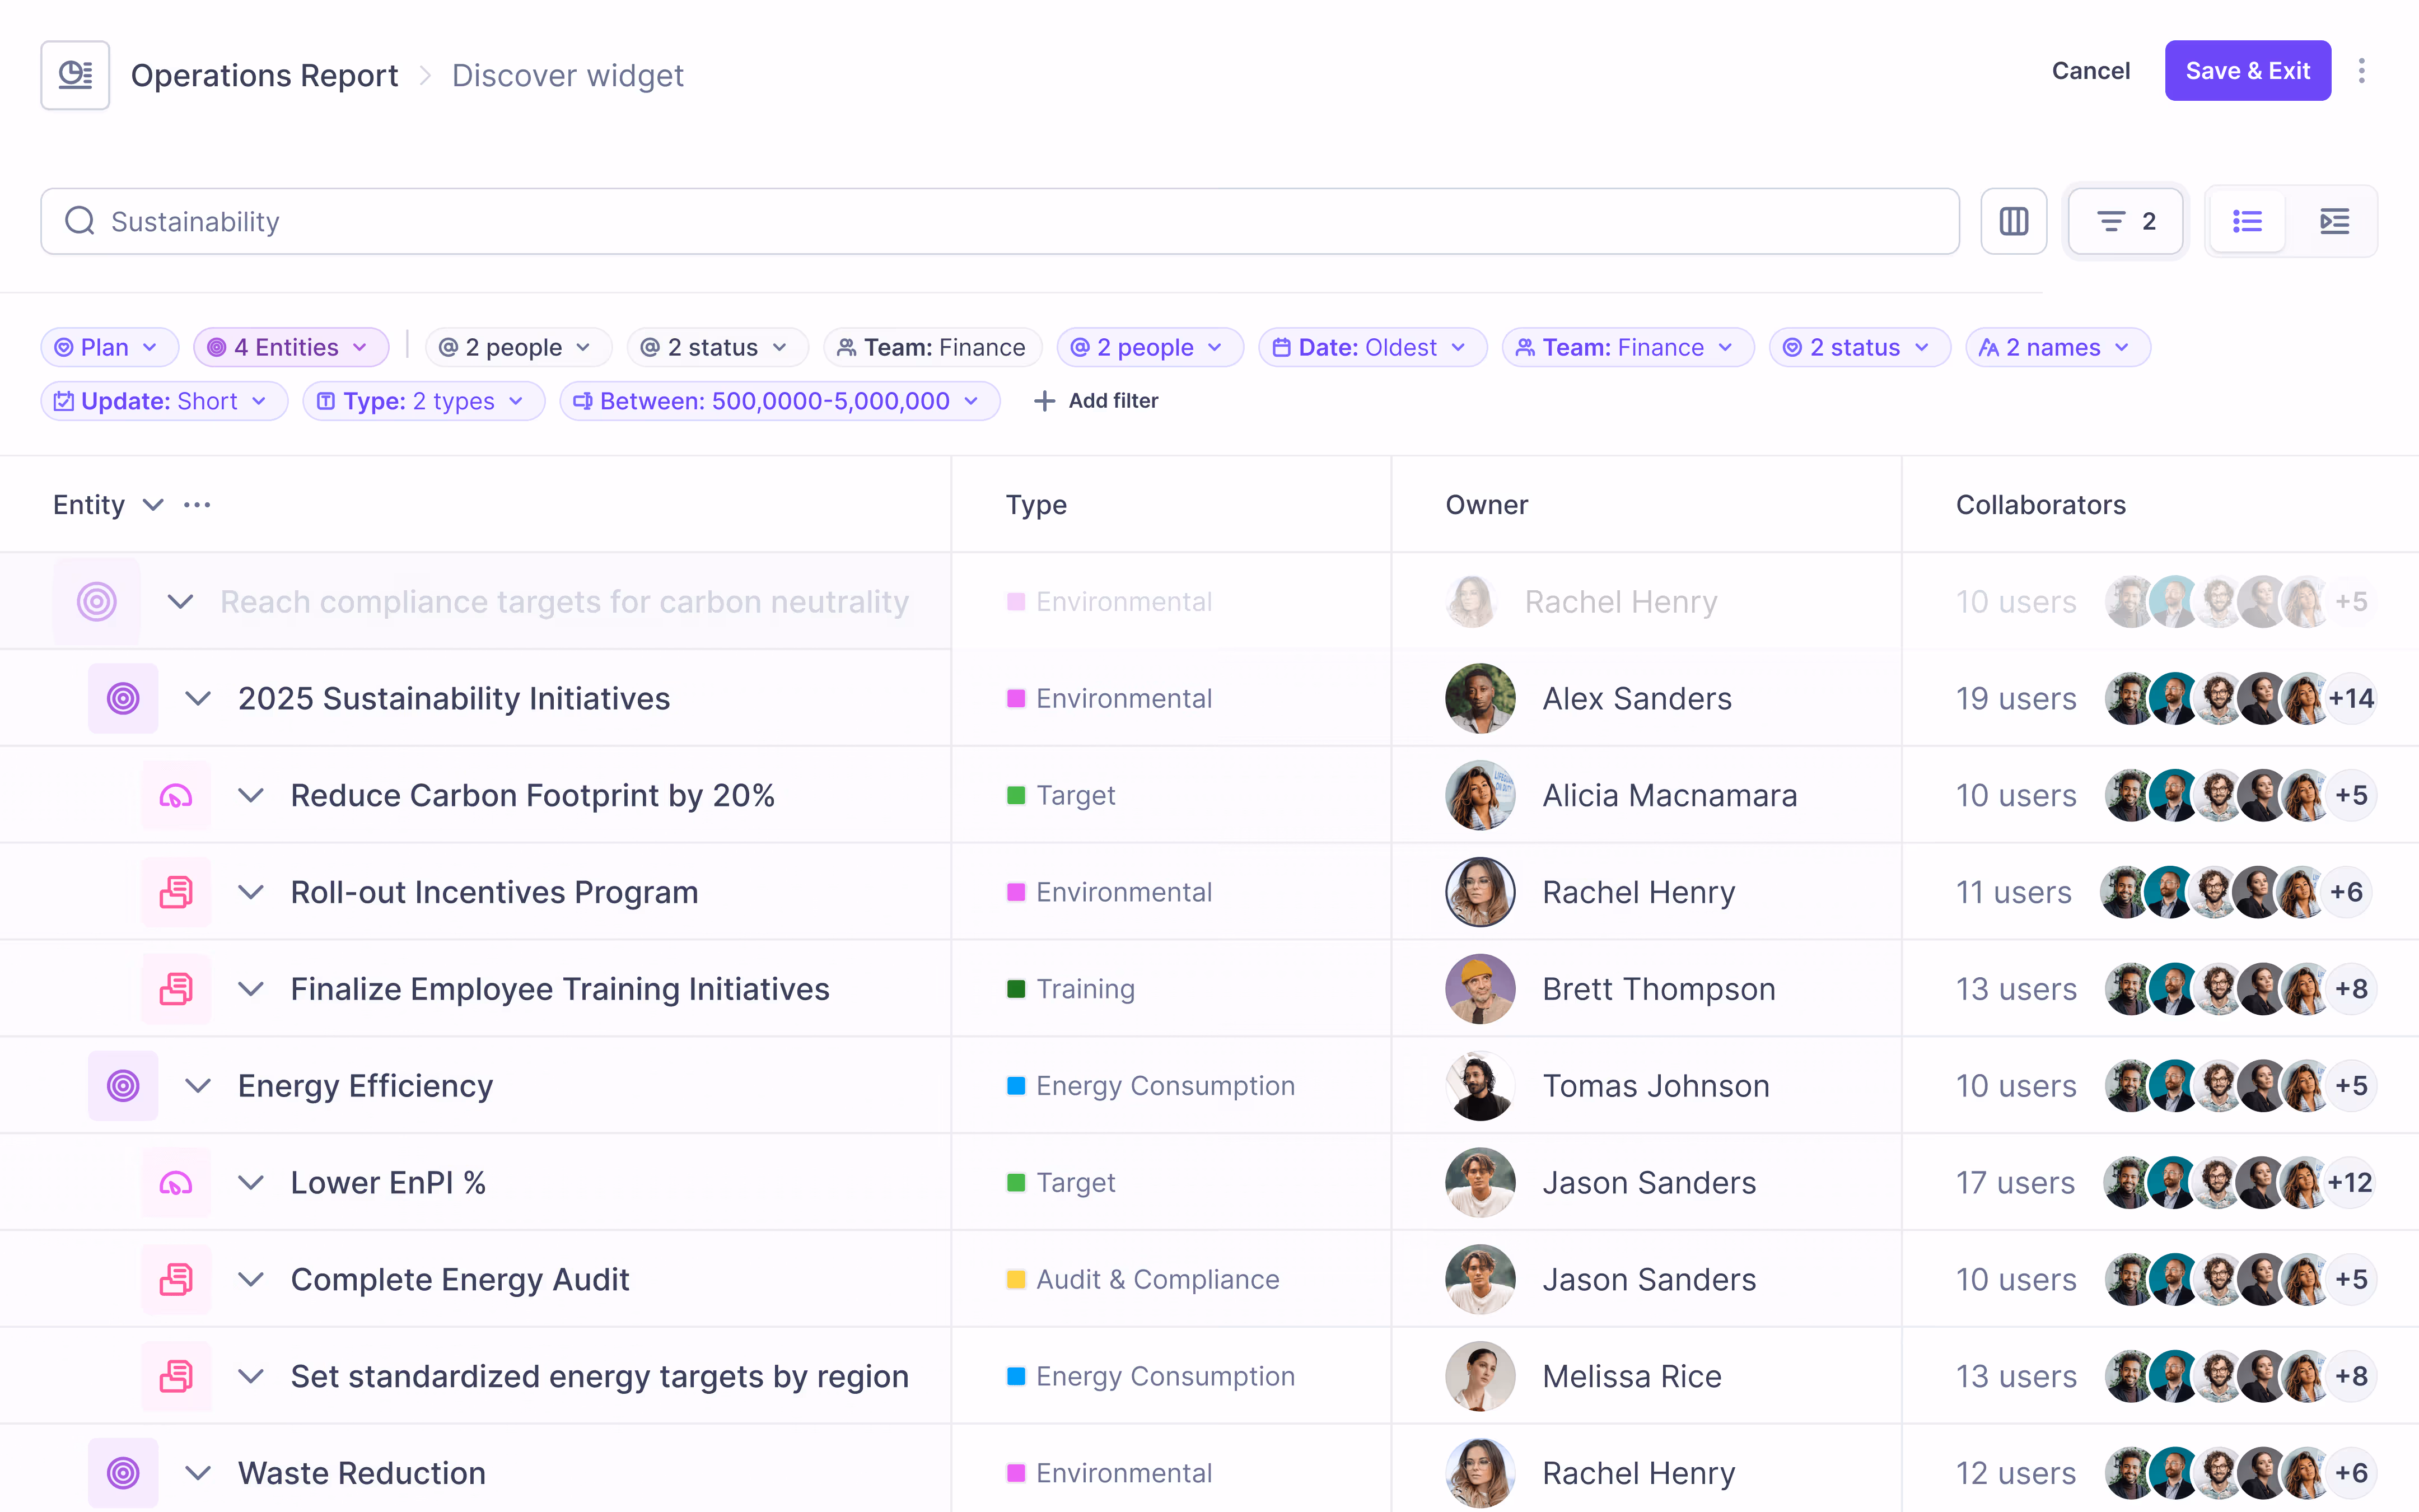Enable the timeline view toggle
Viewport: 2419px width, 1512px height.
point(2335,221)
